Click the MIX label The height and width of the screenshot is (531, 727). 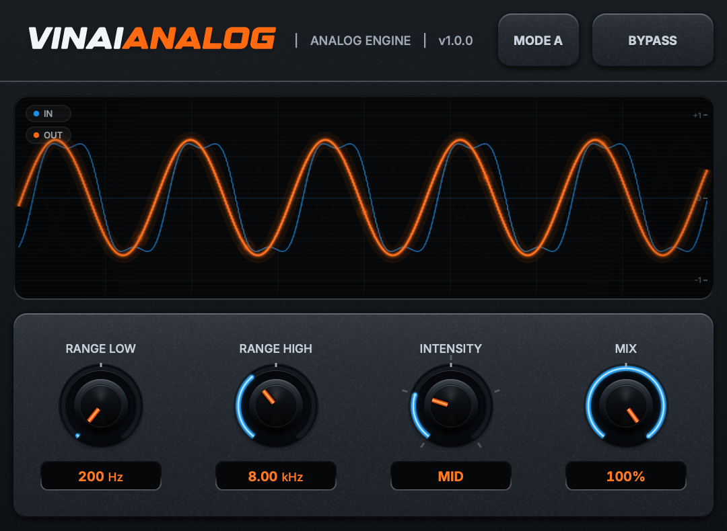626,349
